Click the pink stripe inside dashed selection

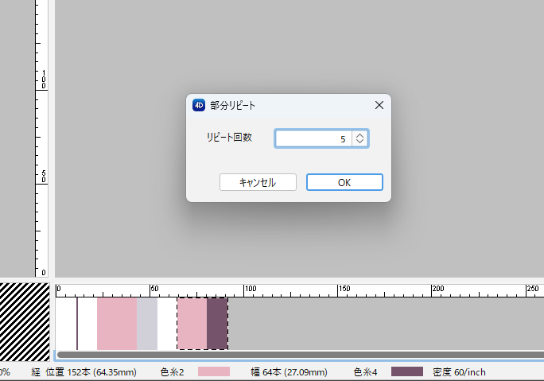192,324
